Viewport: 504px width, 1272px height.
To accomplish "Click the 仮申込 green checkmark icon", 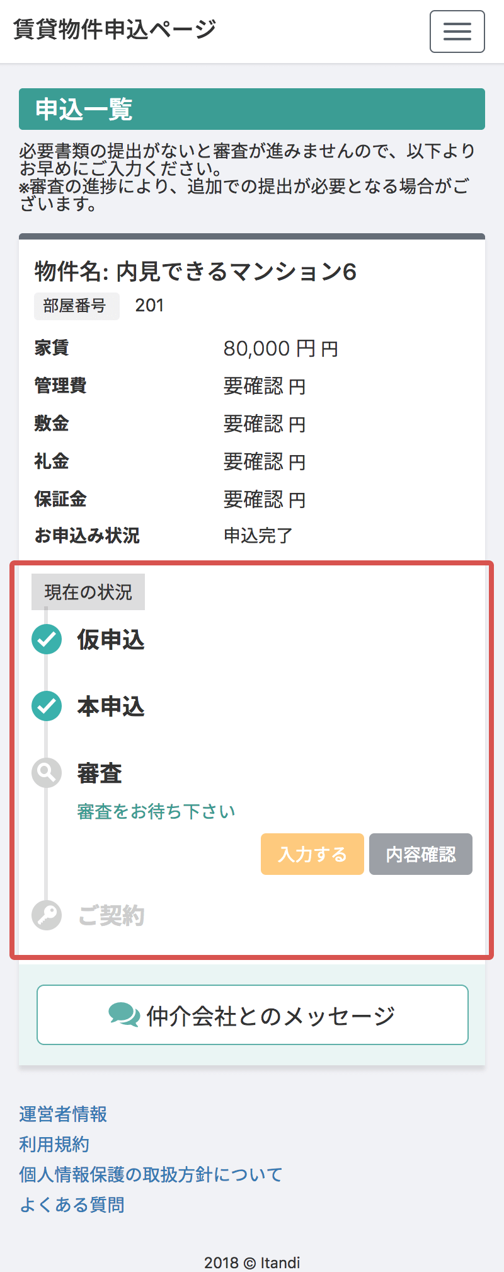I will point(47,639).
